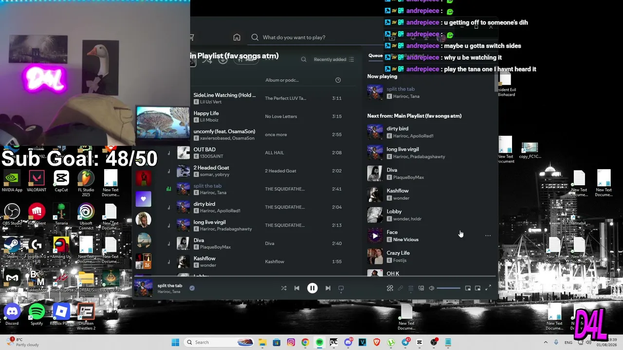Open the Diva album link in playlist
Image resolution: width=623 pixels, height=350 pixels.
tap(270, 244)
